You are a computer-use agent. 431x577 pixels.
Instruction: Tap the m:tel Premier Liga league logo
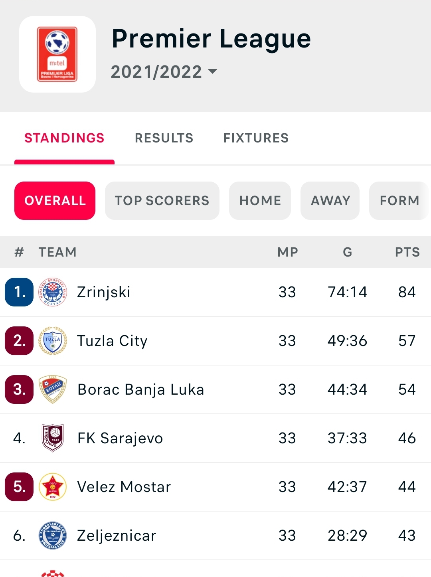(x=57, y=54)
